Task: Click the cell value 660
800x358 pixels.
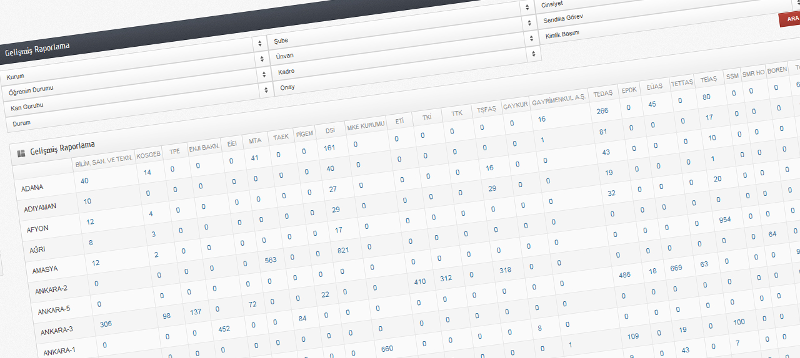Action: tap(387, 349)
